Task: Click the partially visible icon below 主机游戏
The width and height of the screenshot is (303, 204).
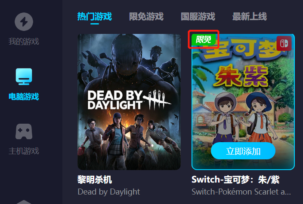Action: tap(24, 202)
